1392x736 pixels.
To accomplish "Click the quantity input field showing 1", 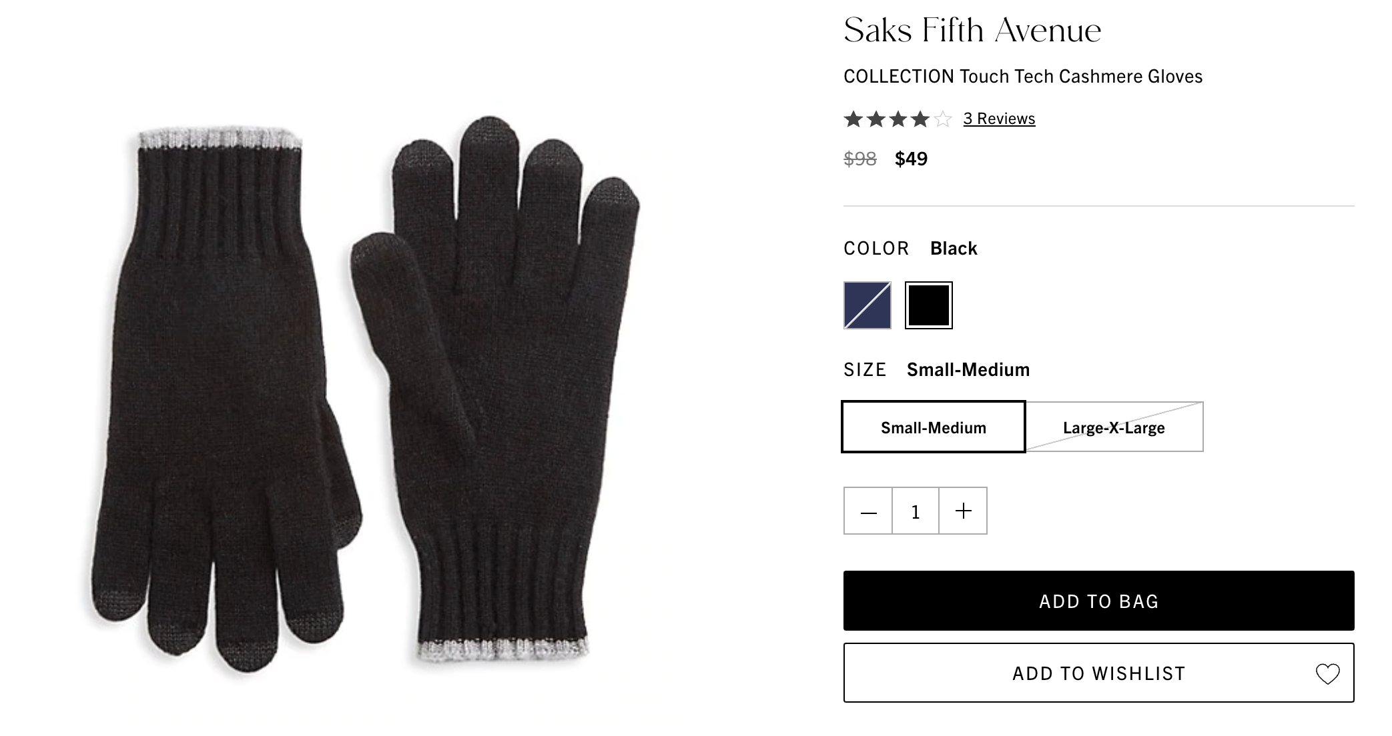I will point(916,511).
